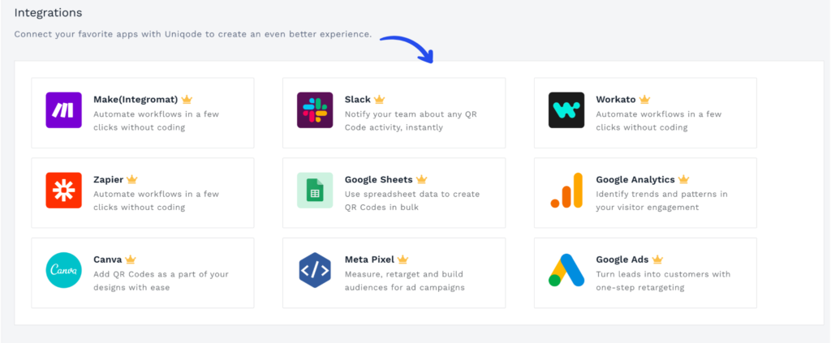Viewport: 831px width, 343px height.
Task: Open the Make(Integromat) integration title
Action: tap(136, 100)
